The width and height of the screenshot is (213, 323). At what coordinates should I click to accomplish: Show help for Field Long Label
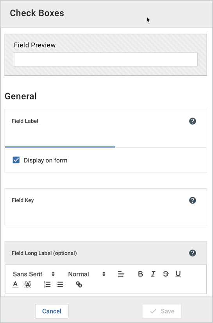pyautogui.click(x=193, y=253)
